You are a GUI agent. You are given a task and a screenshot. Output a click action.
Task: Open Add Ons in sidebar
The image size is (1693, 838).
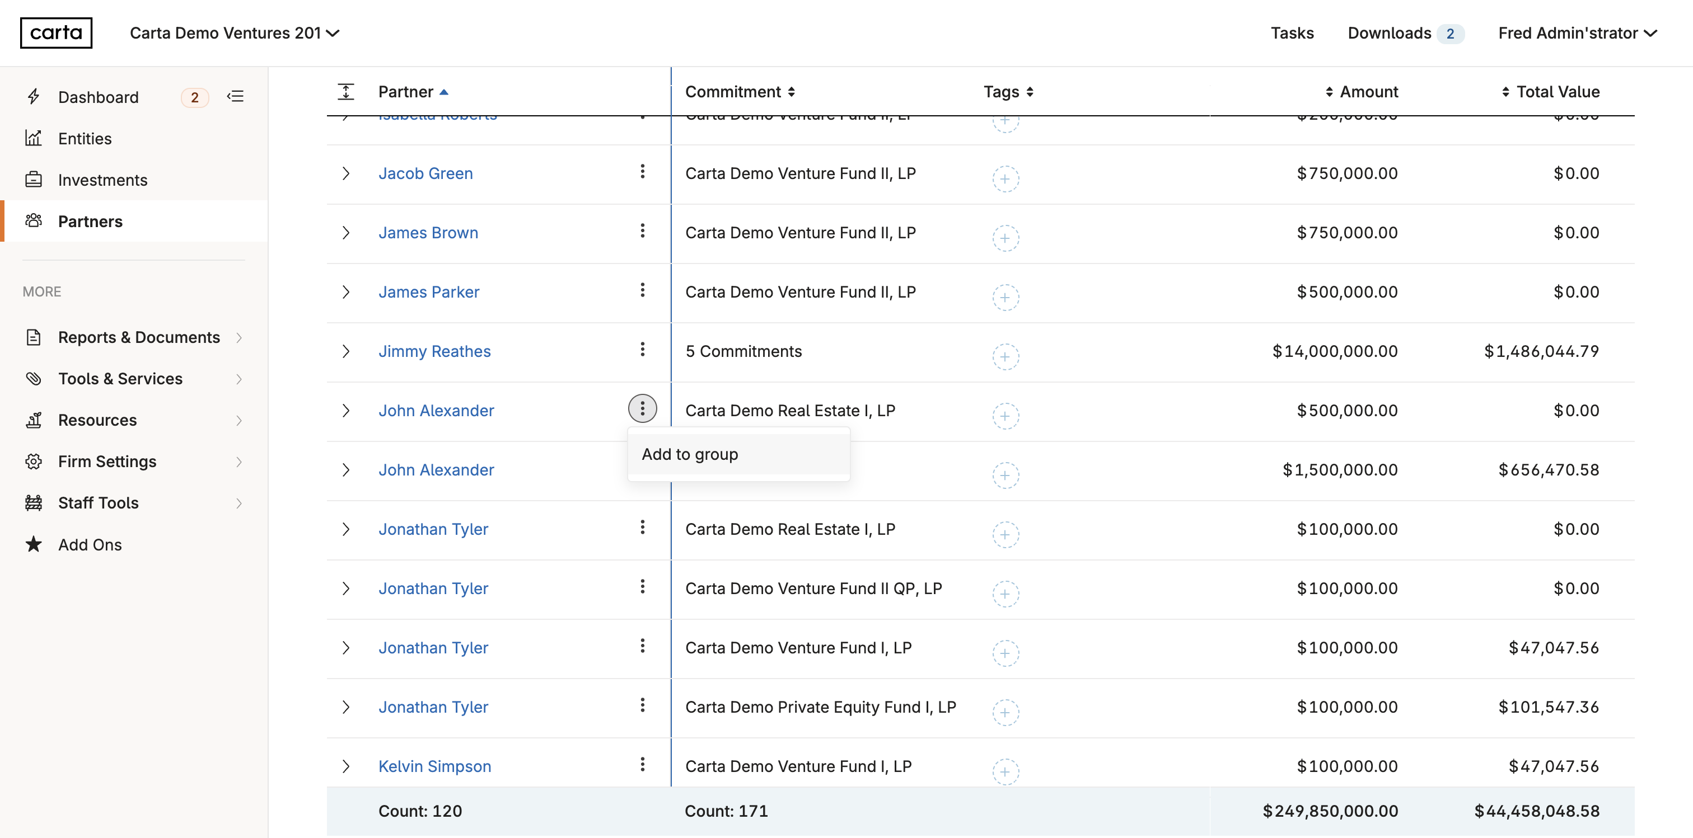[x=90, y=544]
